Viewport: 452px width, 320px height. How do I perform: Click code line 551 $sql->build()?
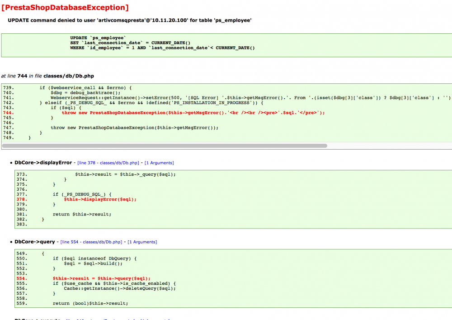93,263
